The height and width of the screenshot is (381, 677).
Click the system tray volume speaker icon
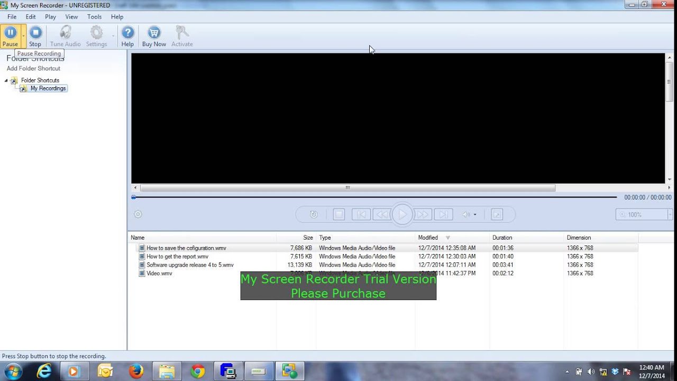click(591, 372)
